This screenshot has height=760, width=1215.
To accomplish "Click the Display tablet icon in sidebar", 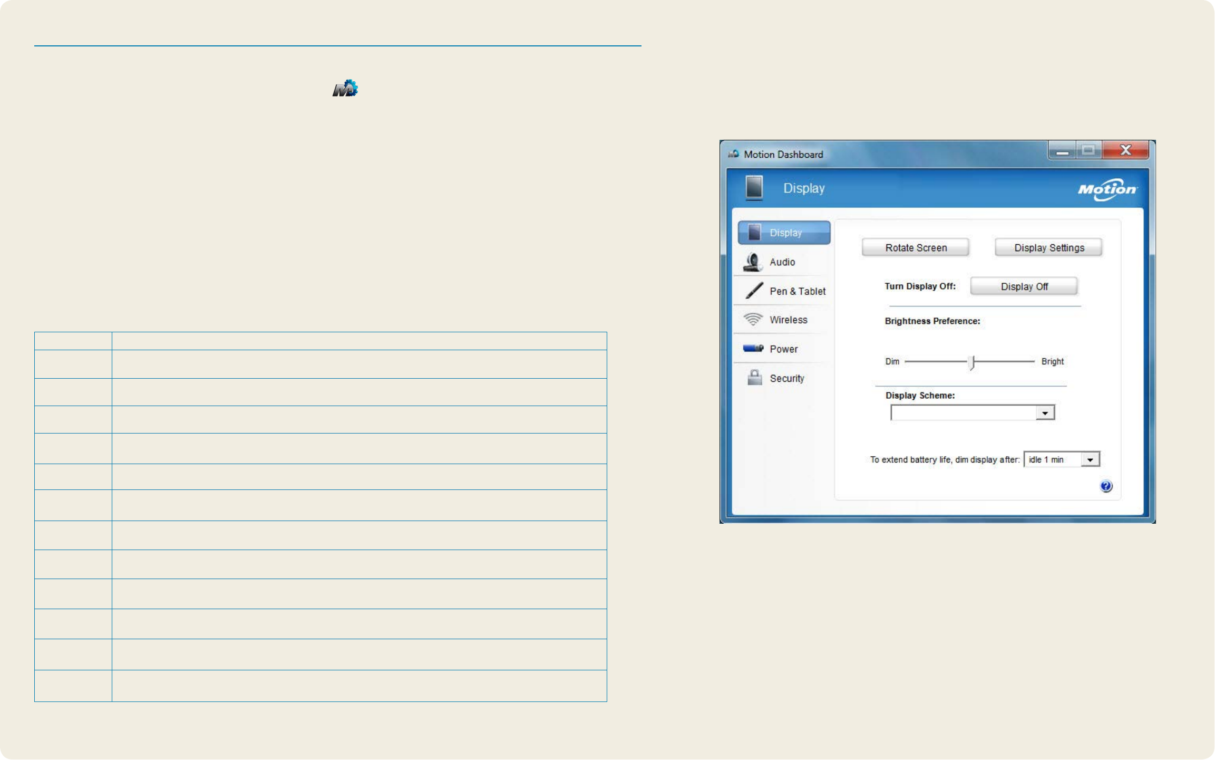I will click(x=754, y=233).
